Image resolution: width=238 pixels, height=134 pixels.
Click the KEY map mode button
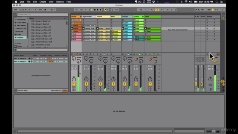[203, 10]
